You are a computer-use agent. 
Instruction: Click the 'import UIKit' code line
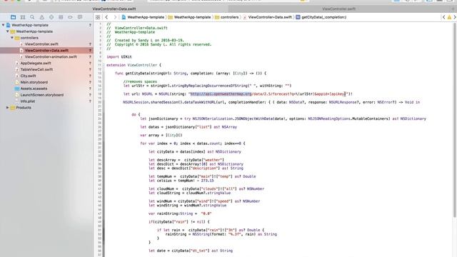click(119, 57)
